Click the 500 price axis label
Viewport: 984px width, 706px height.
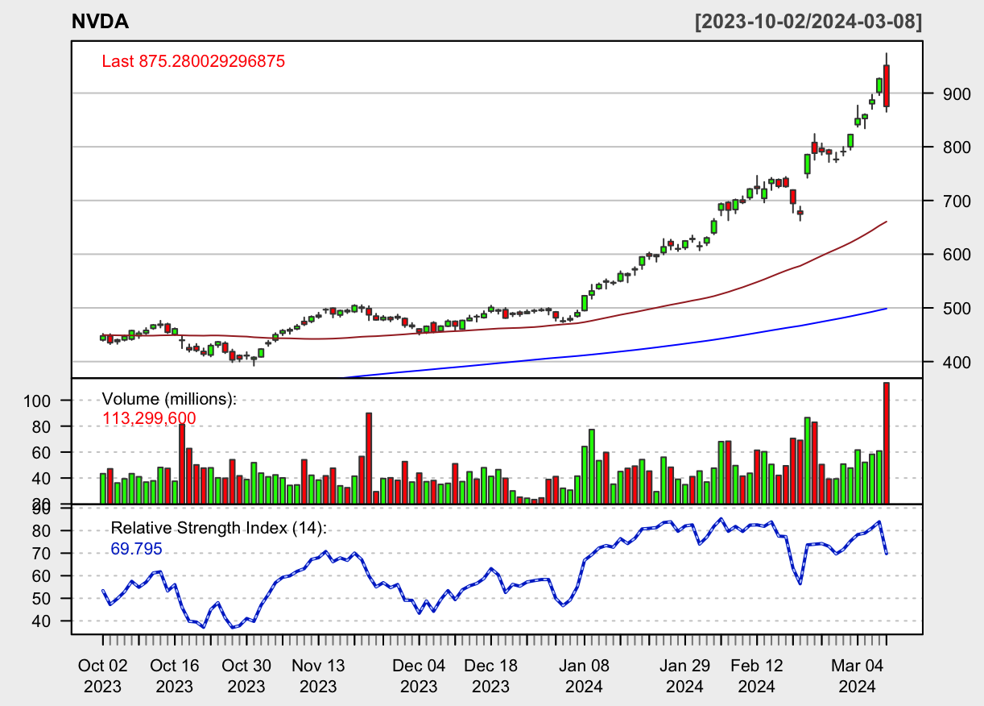956,308
